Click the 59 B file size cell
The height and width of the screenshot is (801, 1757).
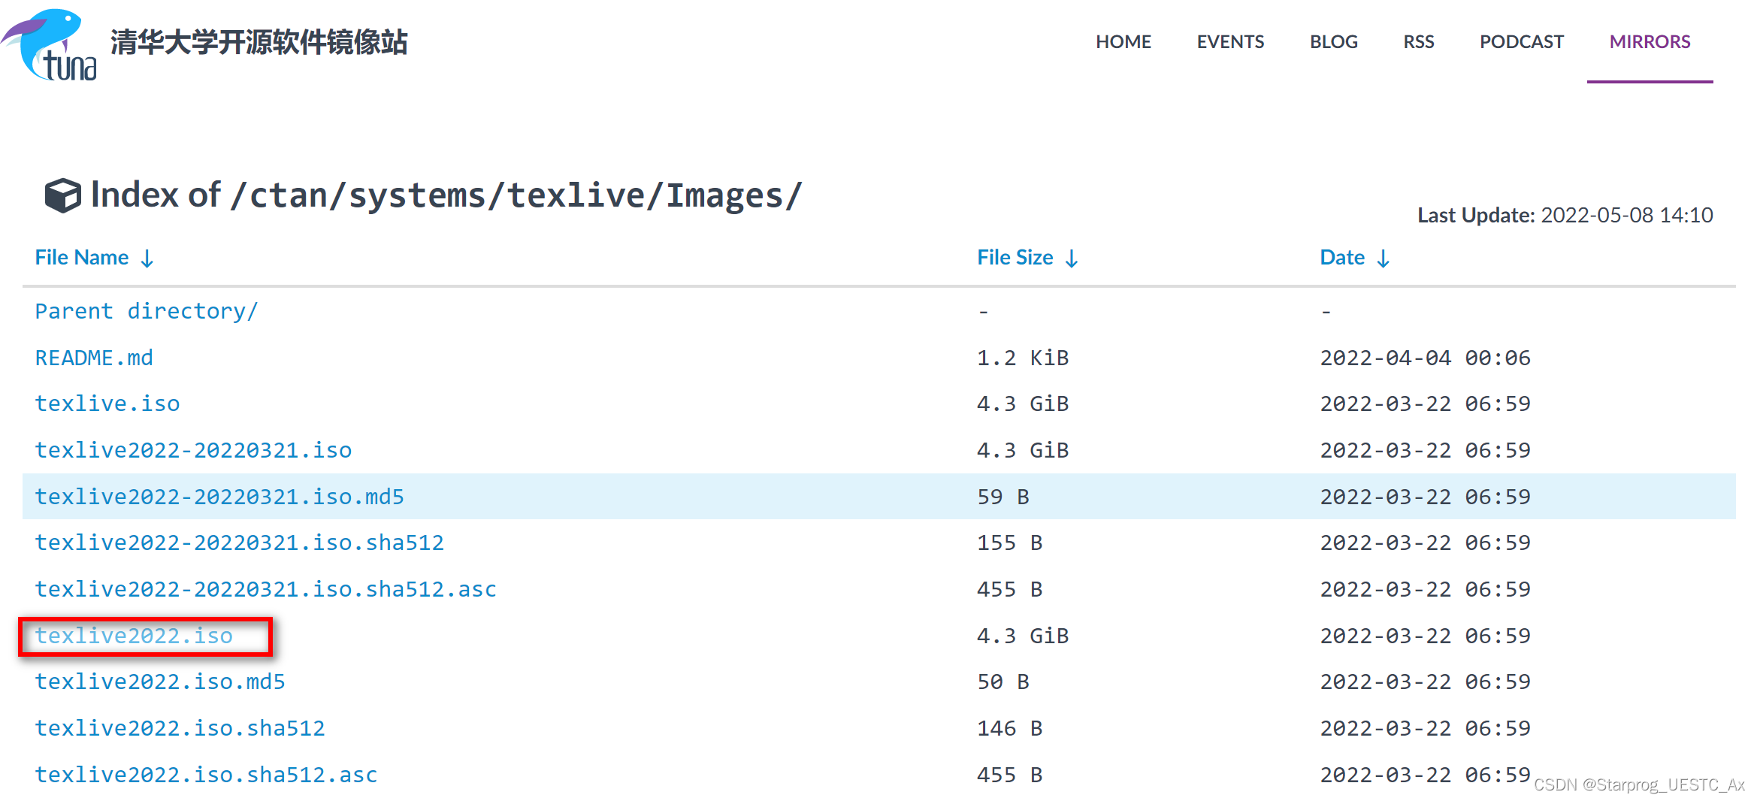tap(1003, 497)
